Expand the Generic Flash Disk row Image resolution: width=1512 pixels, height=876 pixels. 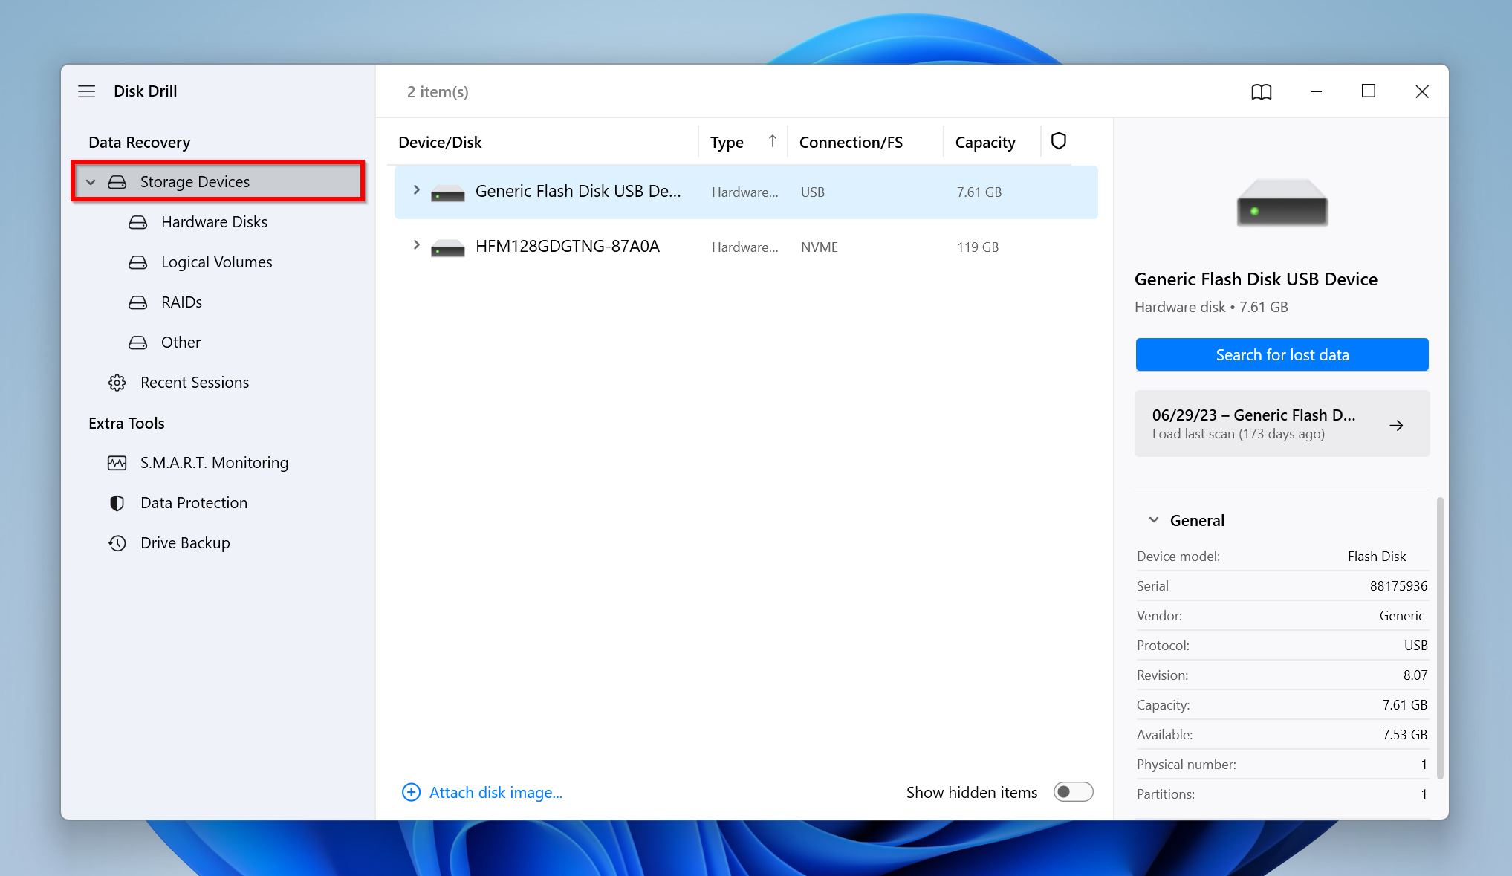point(416,190)
